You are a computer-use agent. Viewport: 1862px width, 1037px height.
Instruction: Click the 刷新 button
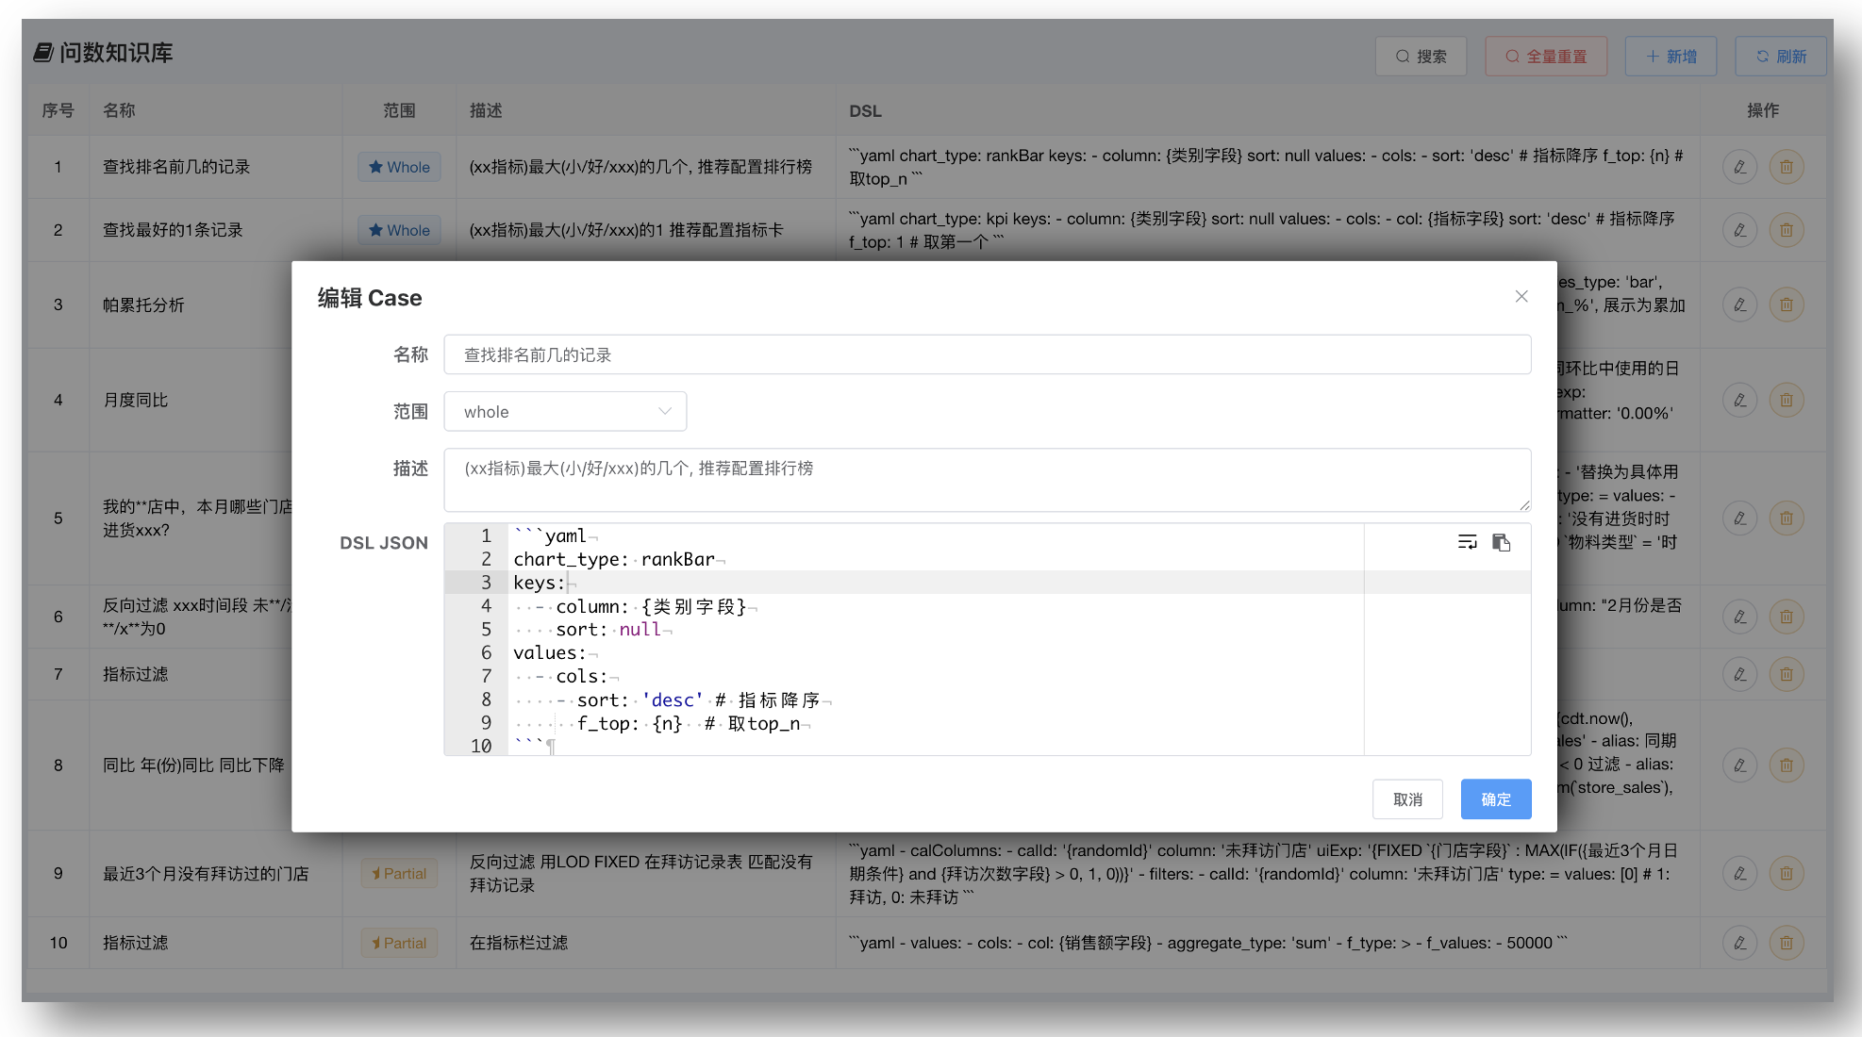1781,57
